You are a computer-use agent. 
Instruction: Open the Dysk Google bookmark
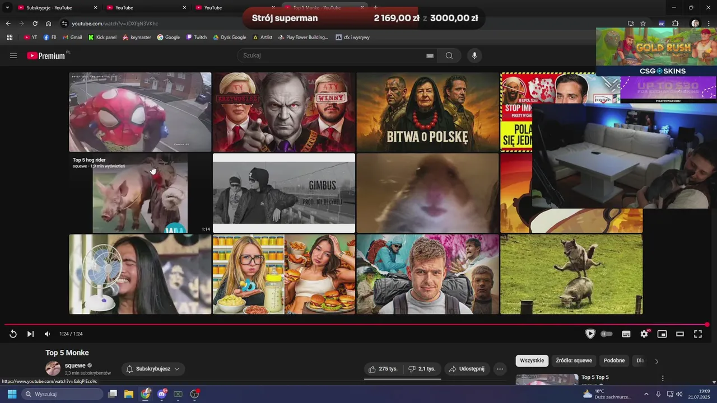(230, 38)
